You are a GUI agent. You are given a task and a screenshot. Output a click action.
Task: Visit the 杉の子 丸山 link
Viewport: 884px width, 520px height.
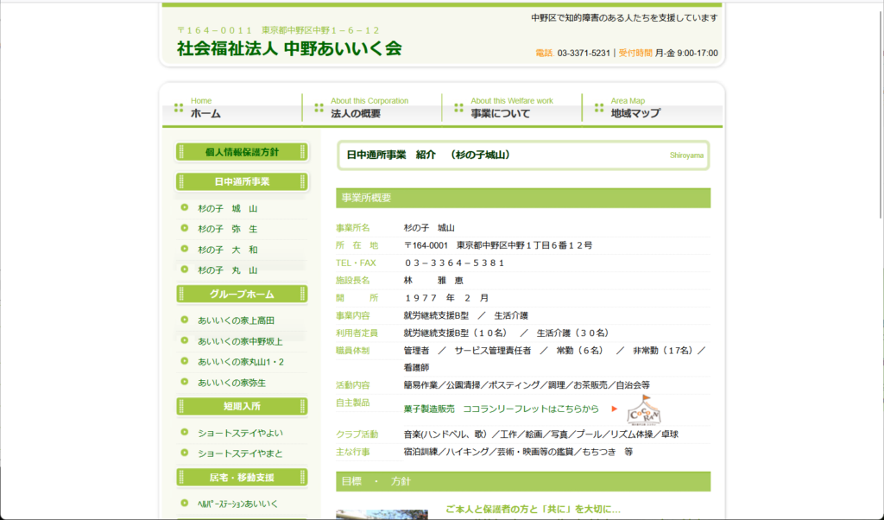[227, 270]
